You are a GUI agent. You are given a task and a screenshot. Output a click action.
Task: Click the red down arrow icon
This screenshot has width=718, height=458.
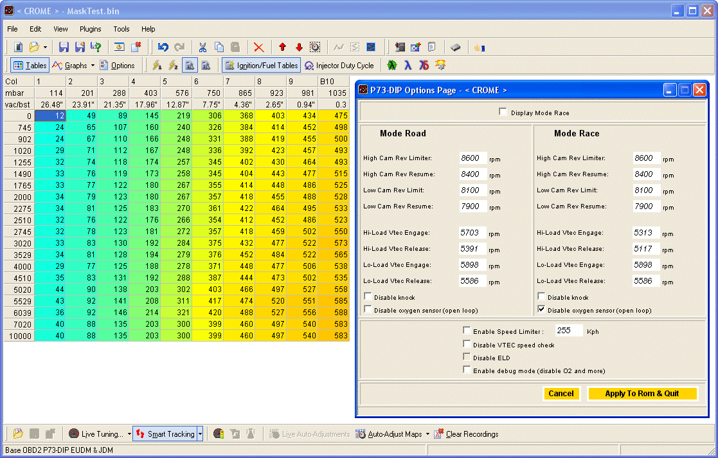[299, 47]
